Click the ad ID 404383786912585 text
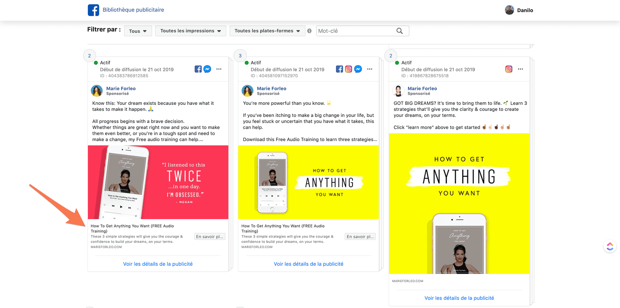The height and width of the screenshot is (308, 620). (124, 76)
